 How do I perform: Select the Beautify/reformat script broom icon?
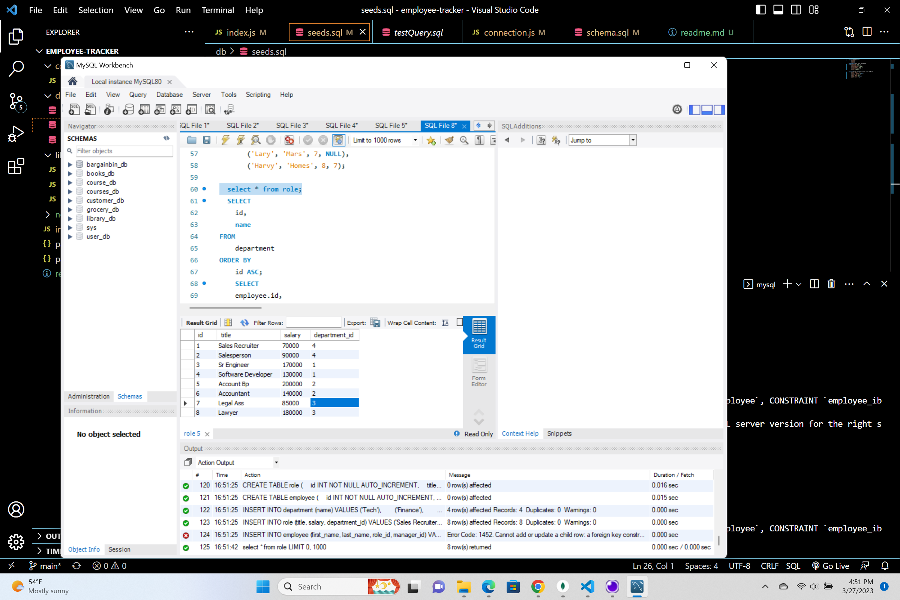coord(449,140)
